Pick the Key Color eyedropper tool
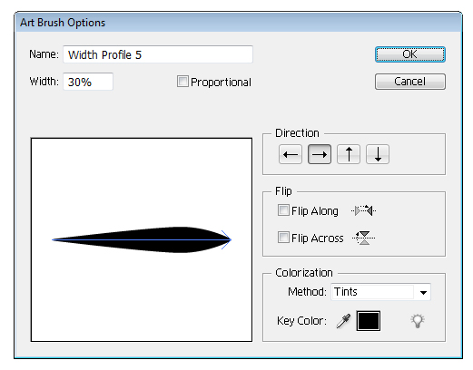The image size is (473, 370). tap(343, 321)
